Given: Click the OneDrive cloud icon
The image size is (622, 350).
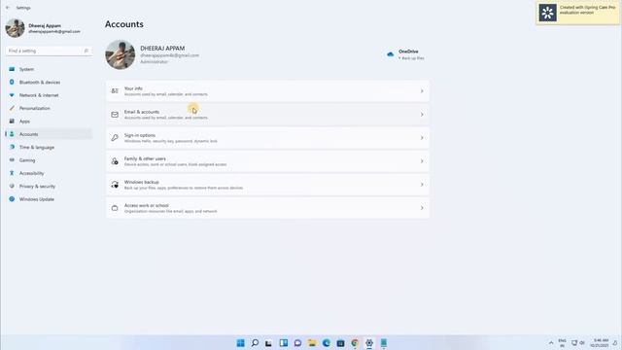Looking at the screenshot, I should coord(391,54).
